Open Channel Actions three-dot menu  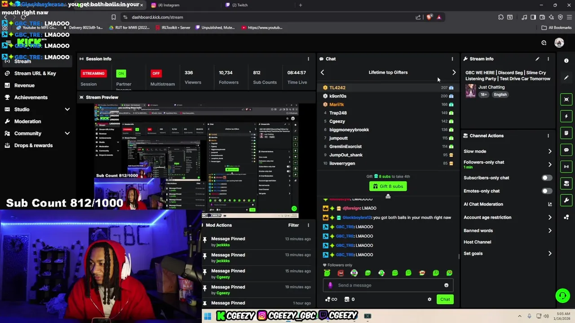548,135
